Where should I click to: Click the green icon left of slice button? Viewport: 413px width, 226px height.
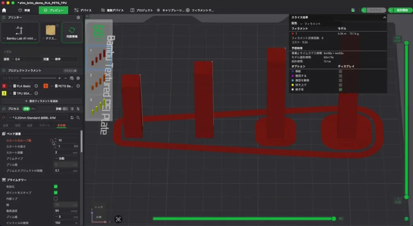353,10
